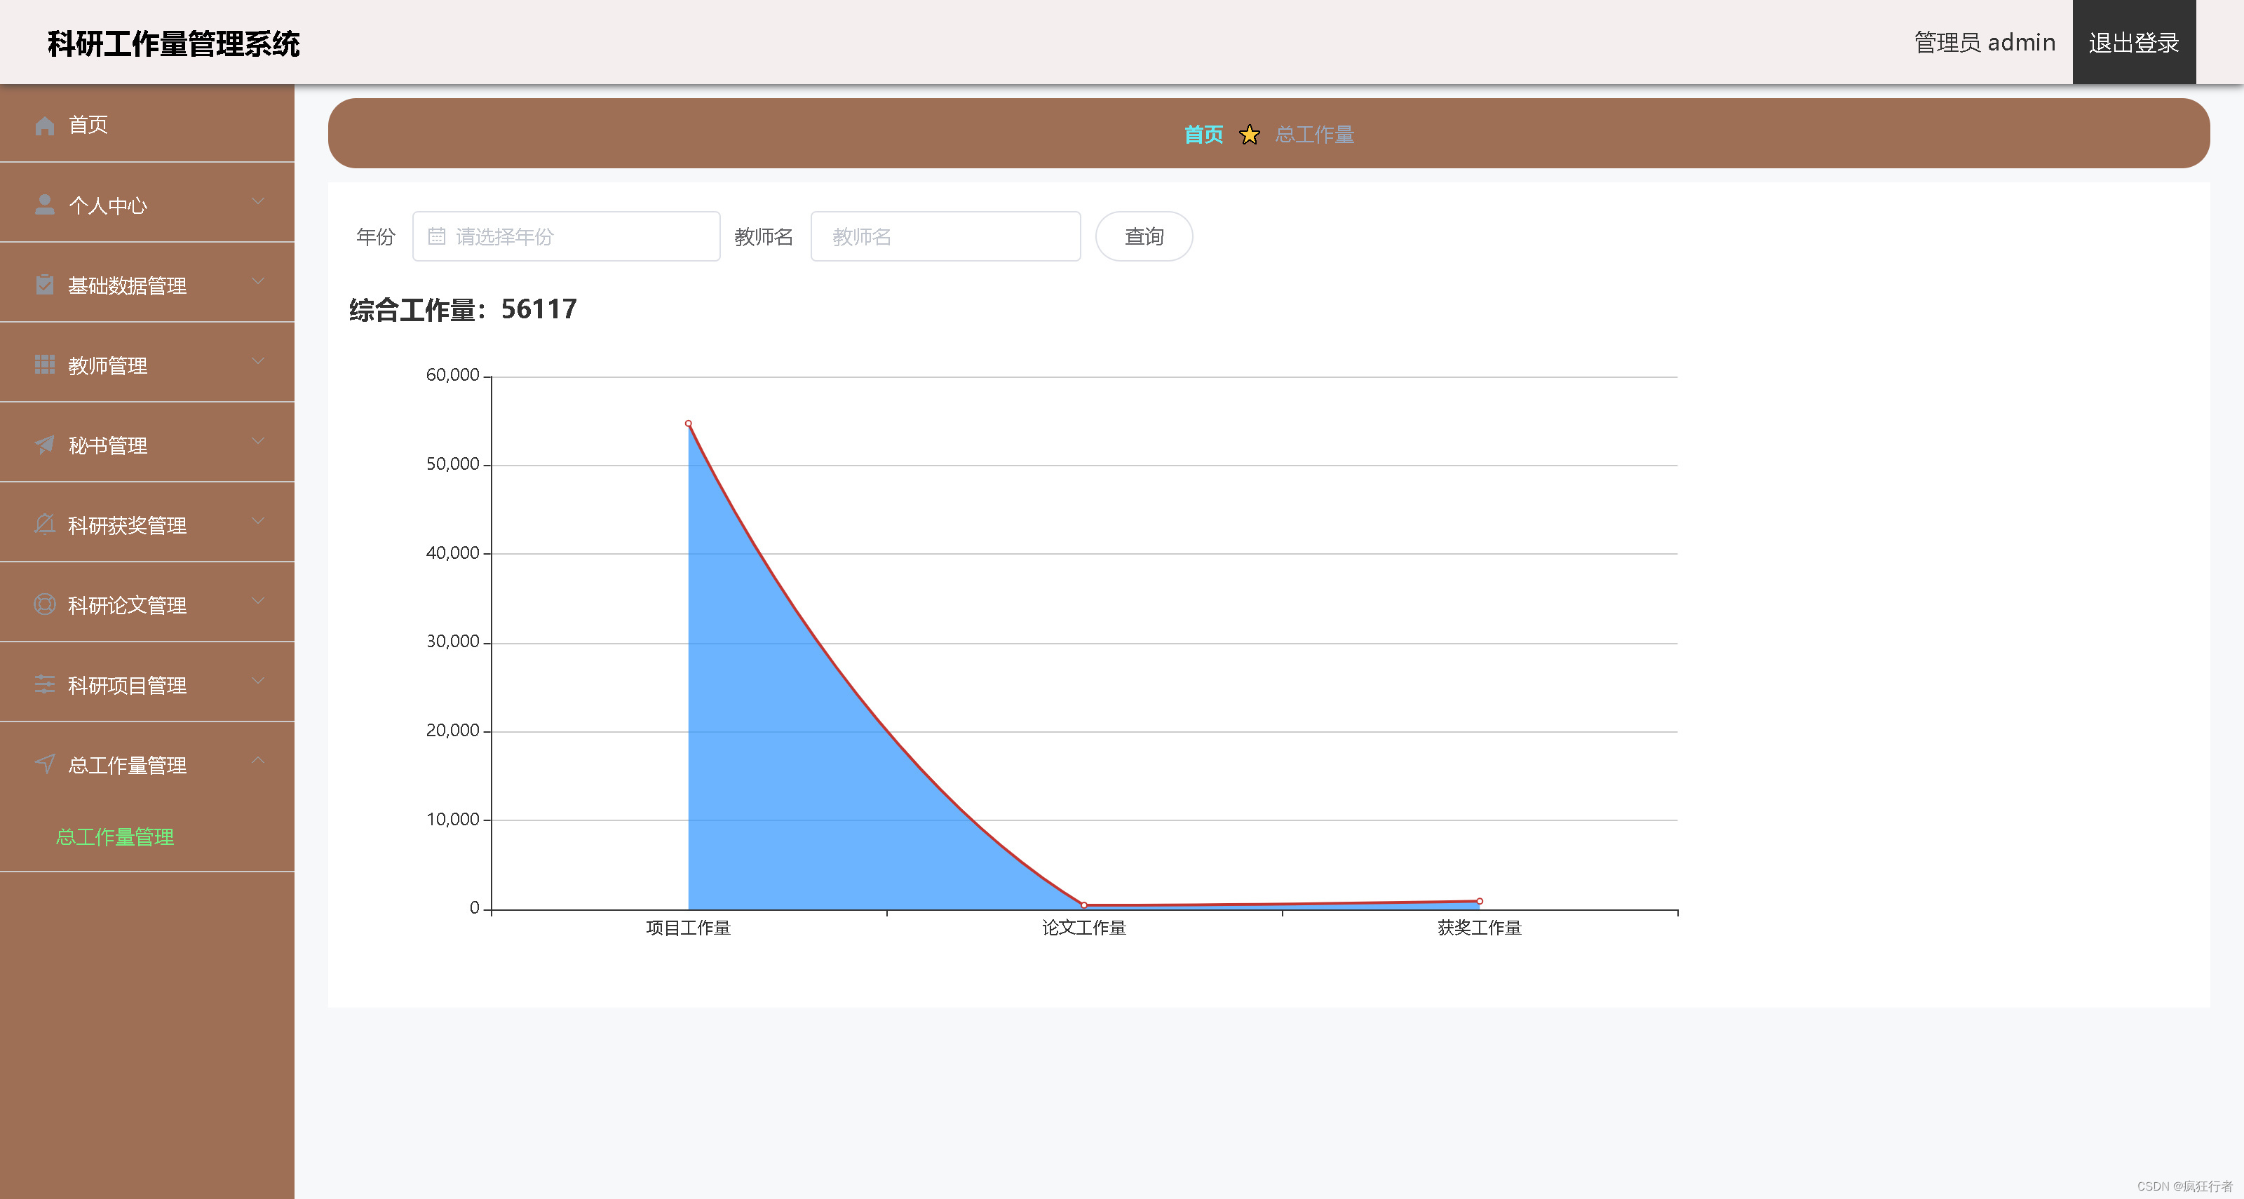
Task: Expand the 个人中心 chevron
Action: click(x=258, y=201)
